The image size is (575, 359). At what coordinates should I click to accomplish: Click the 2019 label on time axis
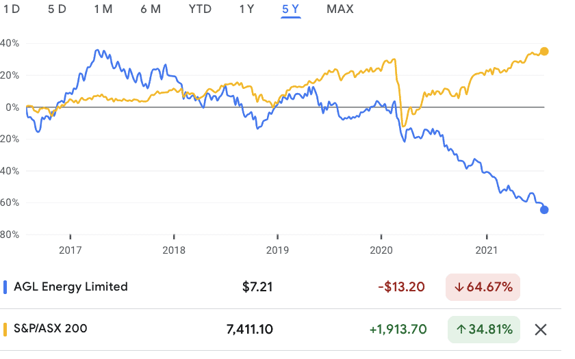[x=278, y=251]
